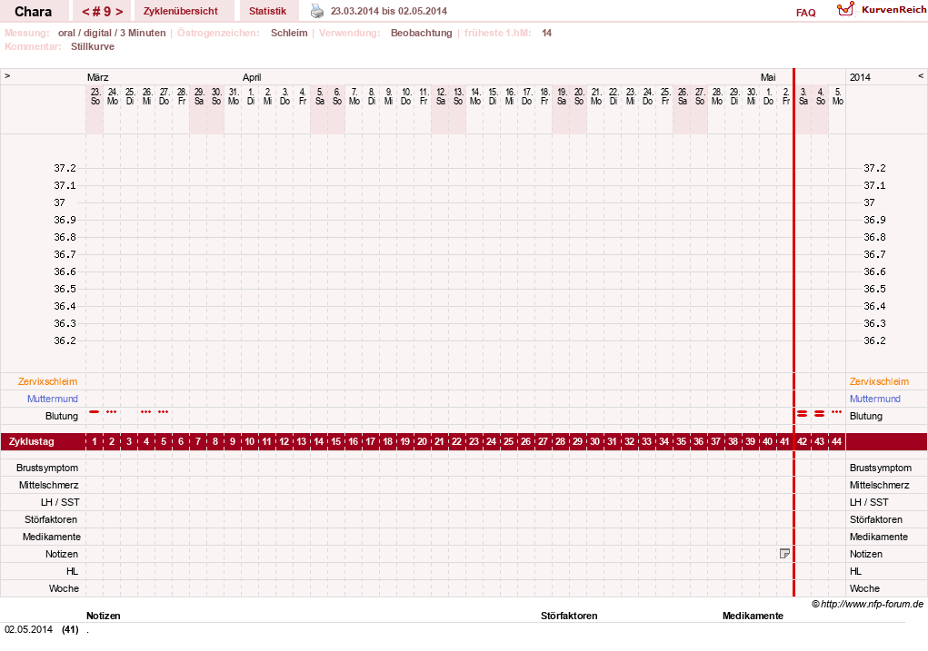Go to next cycle with the right arrow
Screen dimensions: 928x651
pos(119,11)
